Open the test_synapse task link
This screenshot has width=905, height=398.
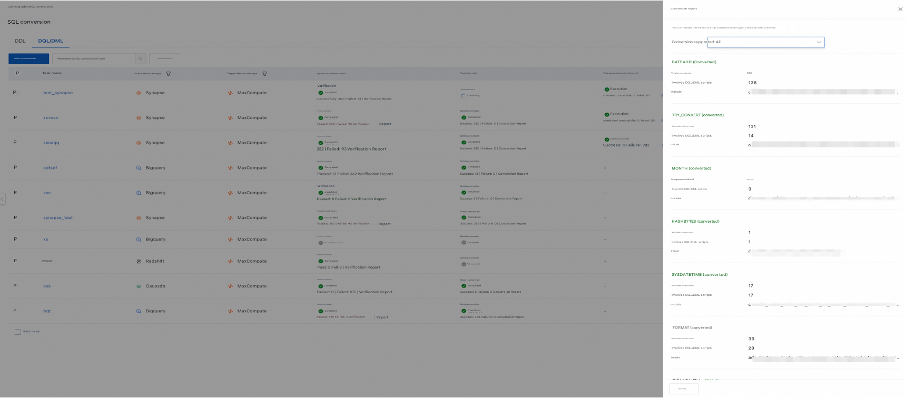point(58,93)
